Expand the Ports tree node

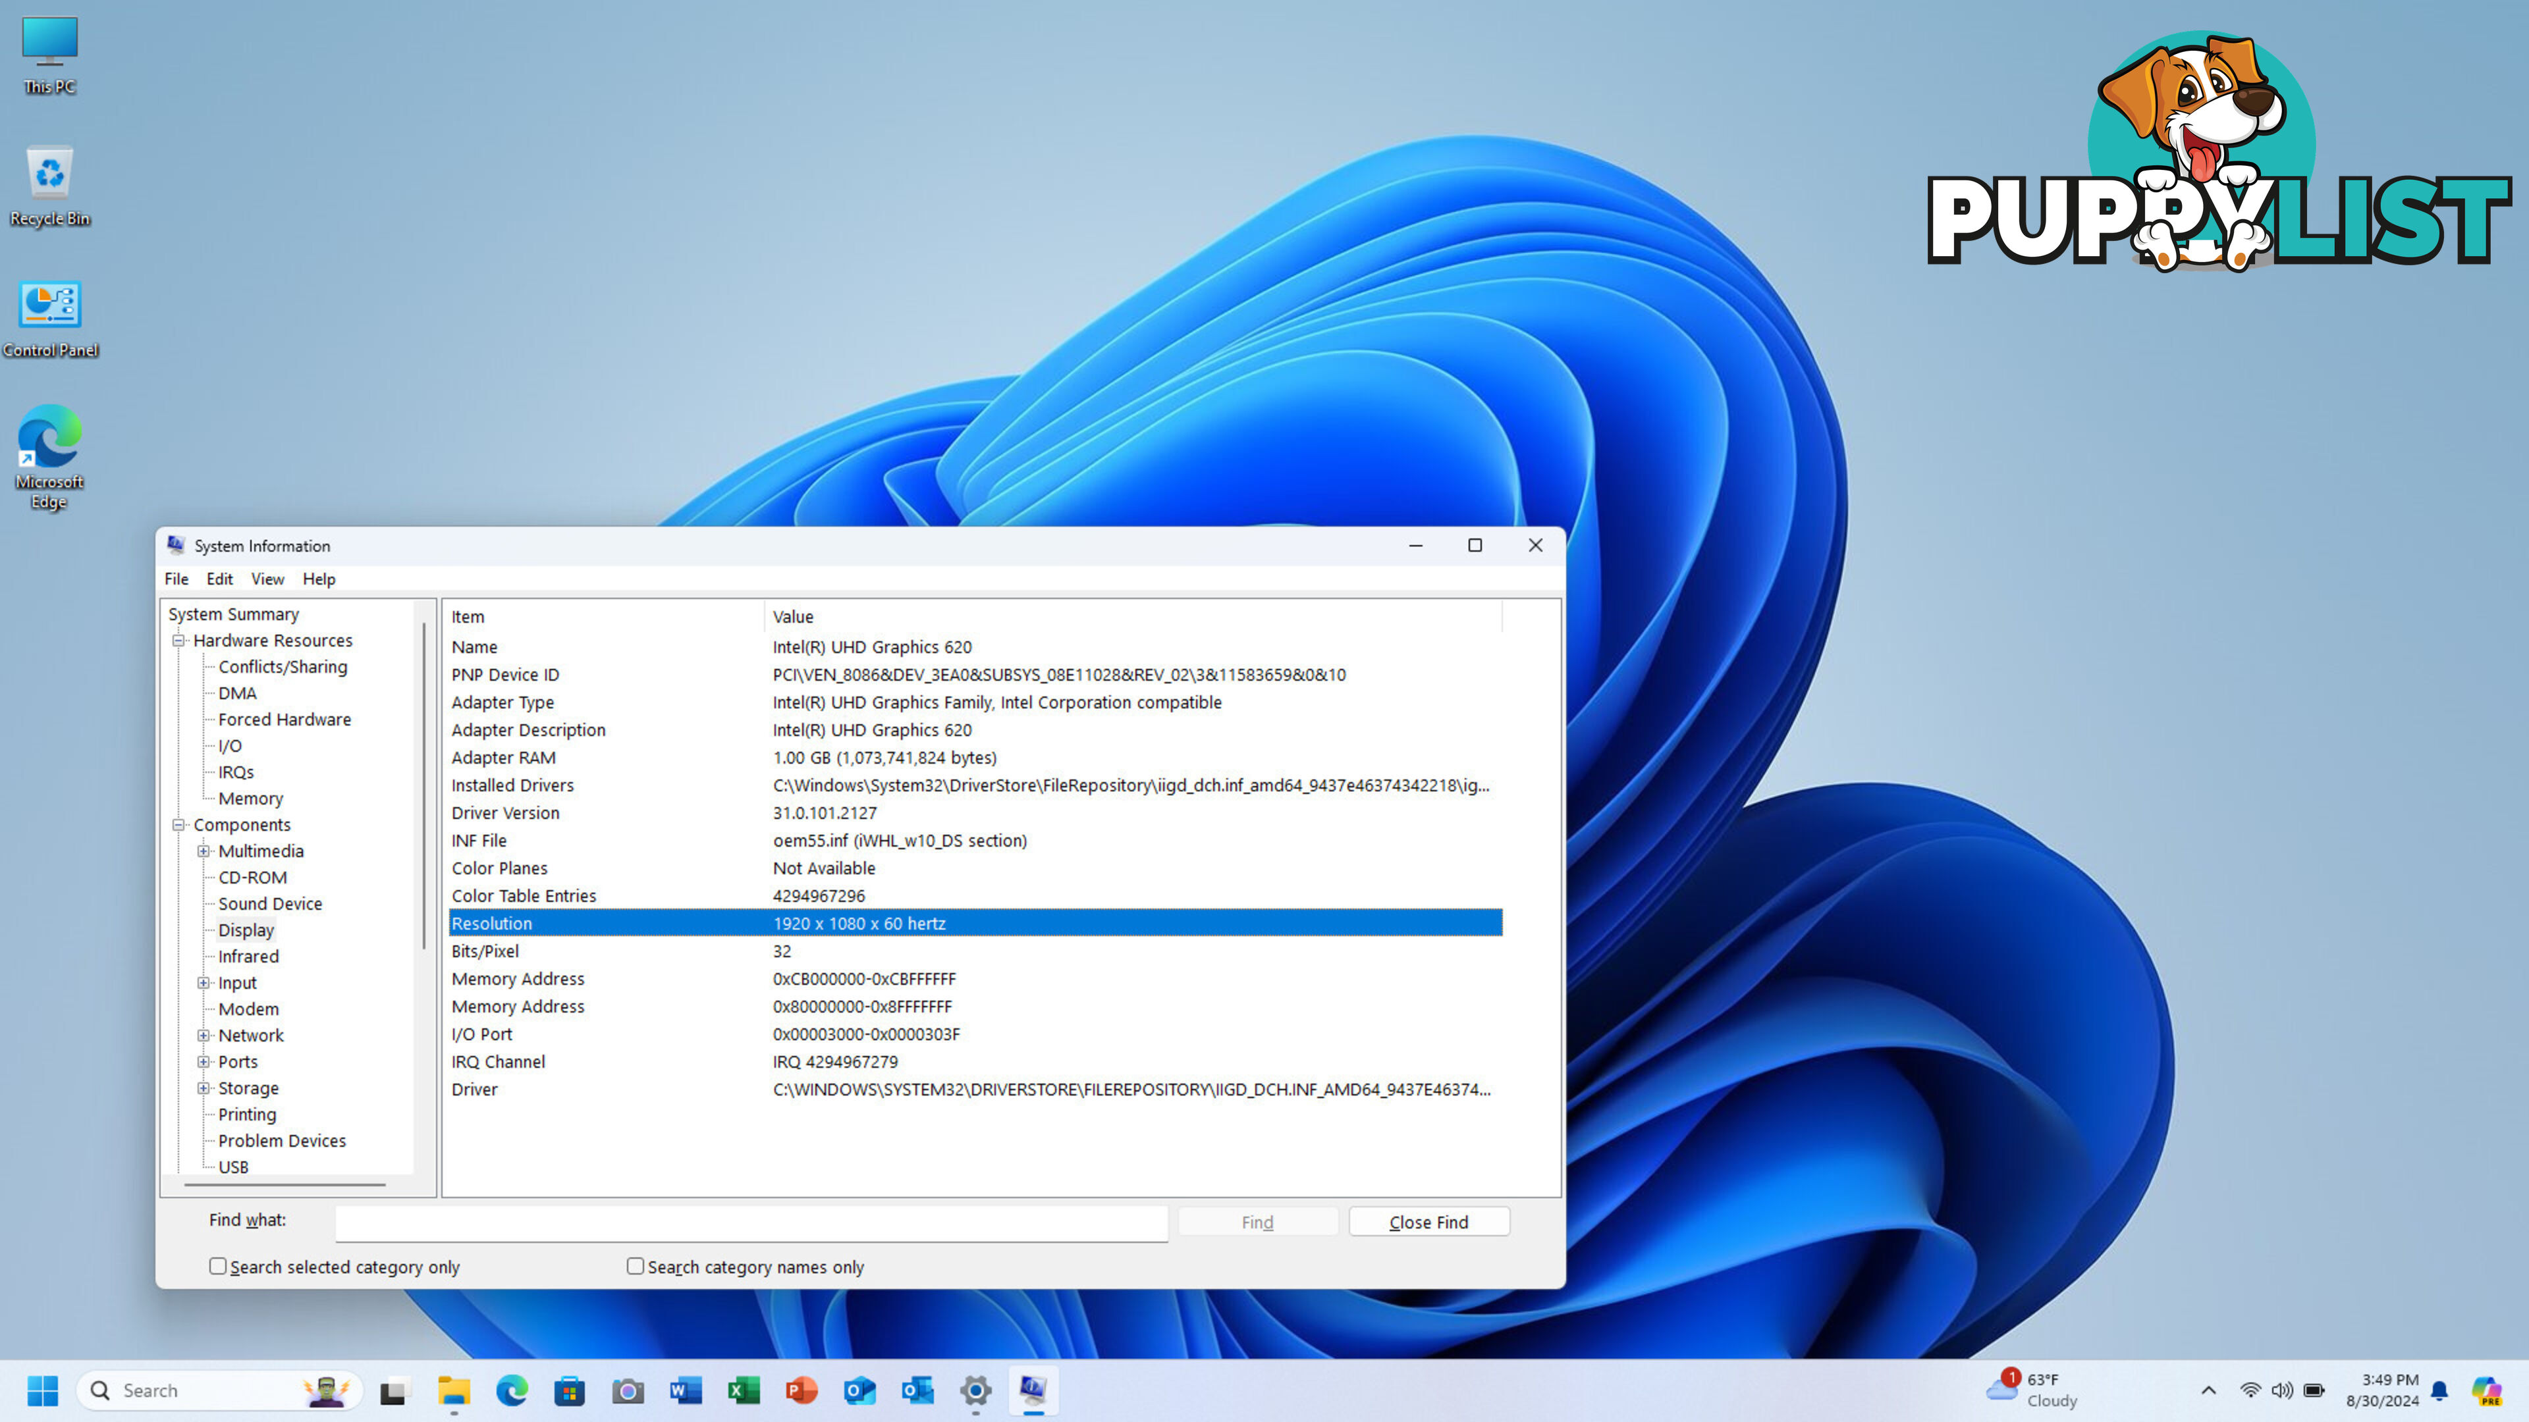click(204, 1062)
